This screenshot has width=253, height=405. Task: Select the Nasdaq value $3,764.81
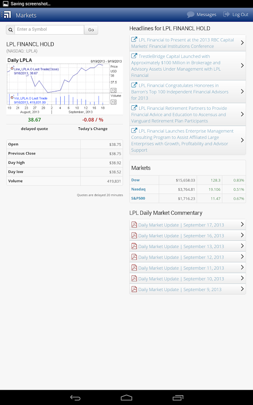click(x=186, y=189)
